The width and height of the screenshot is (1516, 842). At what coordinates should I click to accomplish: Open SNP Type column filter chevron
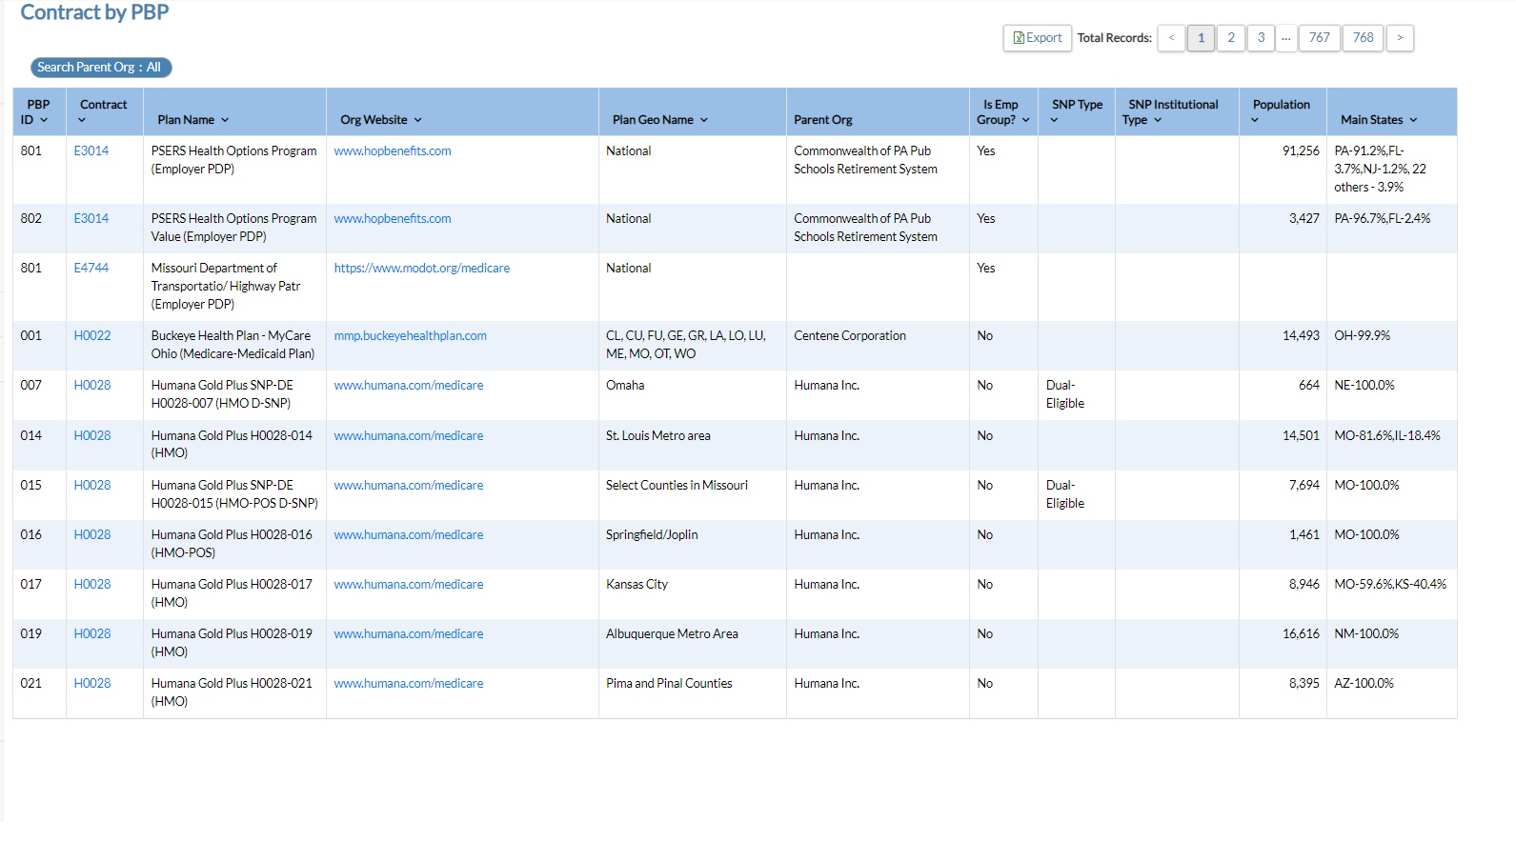coord(1054,120)
